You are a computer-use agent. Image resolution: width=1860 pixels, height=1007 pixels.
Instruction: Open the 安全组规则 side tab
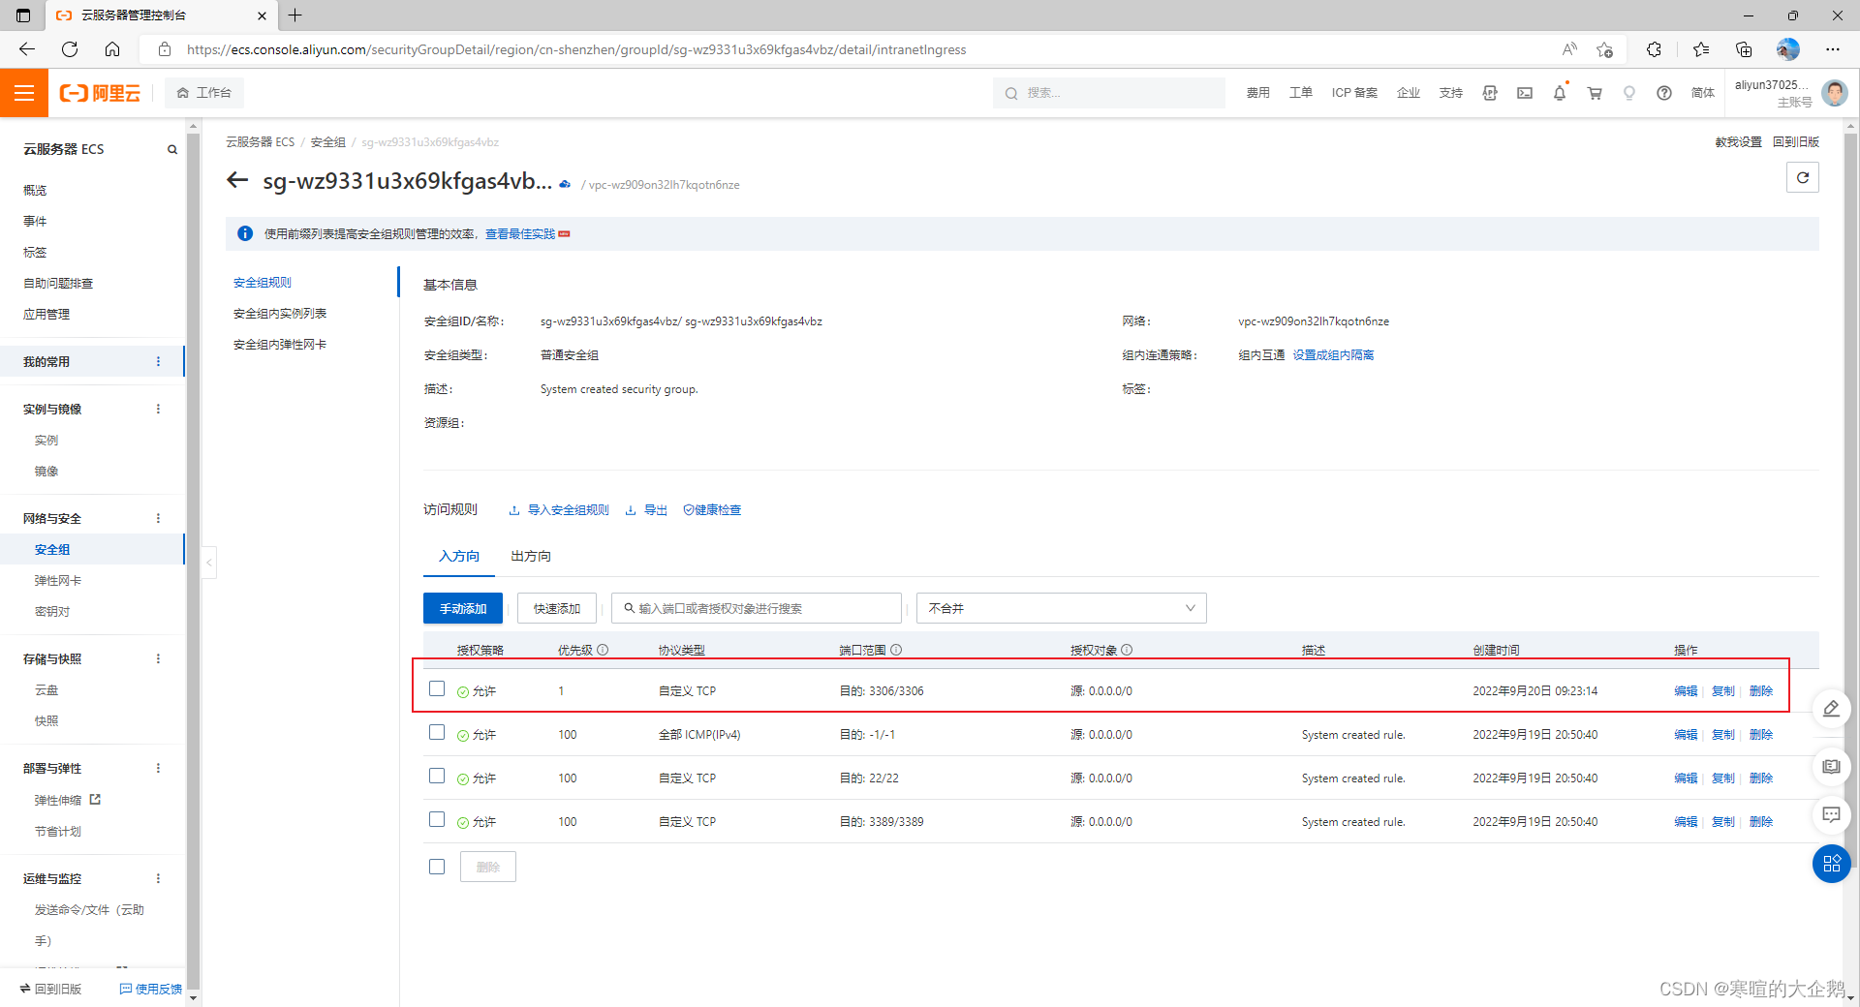click(263, 283)
